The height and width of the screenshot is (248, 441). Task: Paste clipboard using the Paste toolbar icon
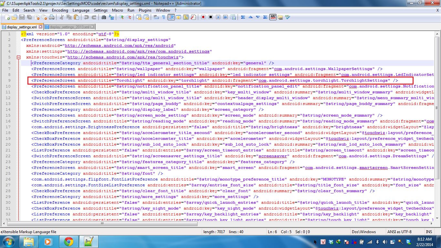pyautogui.click(x=76, y=17)
